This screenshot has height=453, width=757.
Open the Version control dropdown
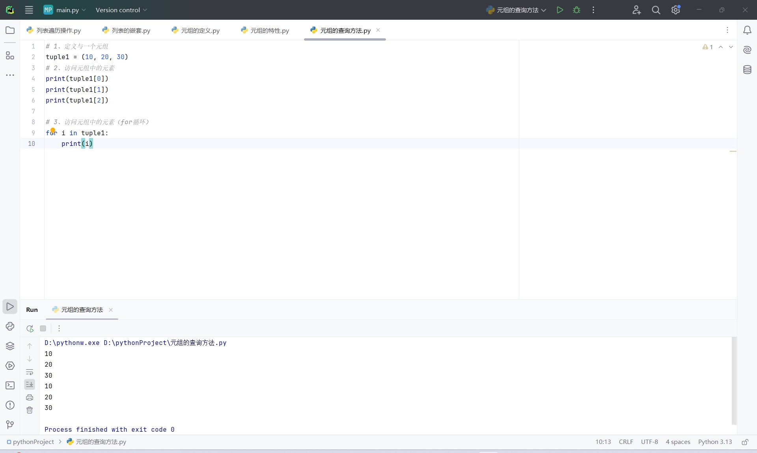[121, 10]
